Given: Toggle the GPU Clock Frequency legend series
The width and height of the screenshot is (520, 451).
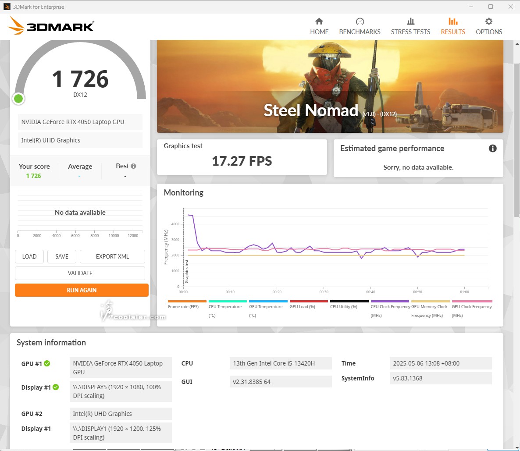Looking at the screenshot, I should click(x=472, y=309).
